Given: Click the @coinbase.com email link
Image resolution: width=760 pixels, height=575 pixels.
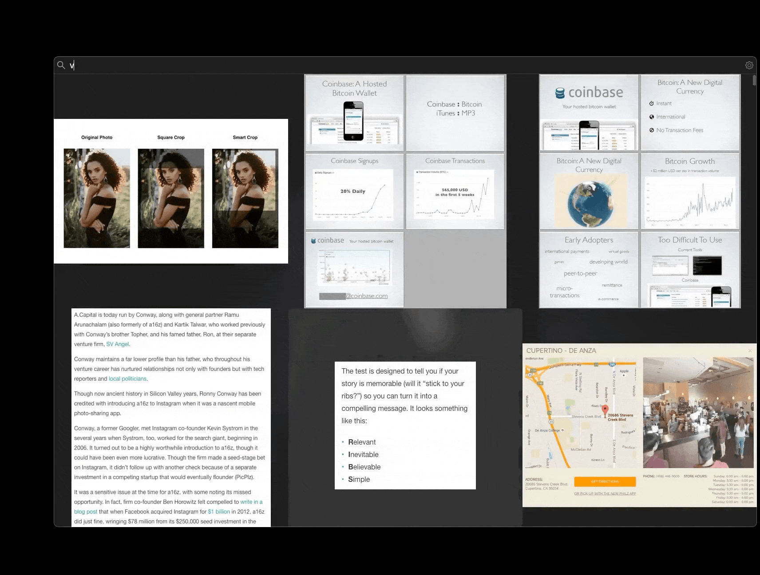Looking at the screenshot, I should coord(366,296).
